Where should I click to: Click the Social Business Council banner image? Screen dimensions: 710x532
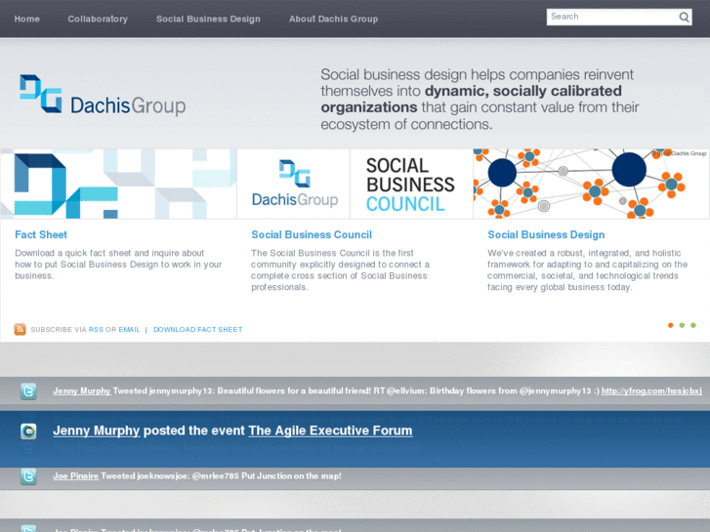click(x=355, y=184)
